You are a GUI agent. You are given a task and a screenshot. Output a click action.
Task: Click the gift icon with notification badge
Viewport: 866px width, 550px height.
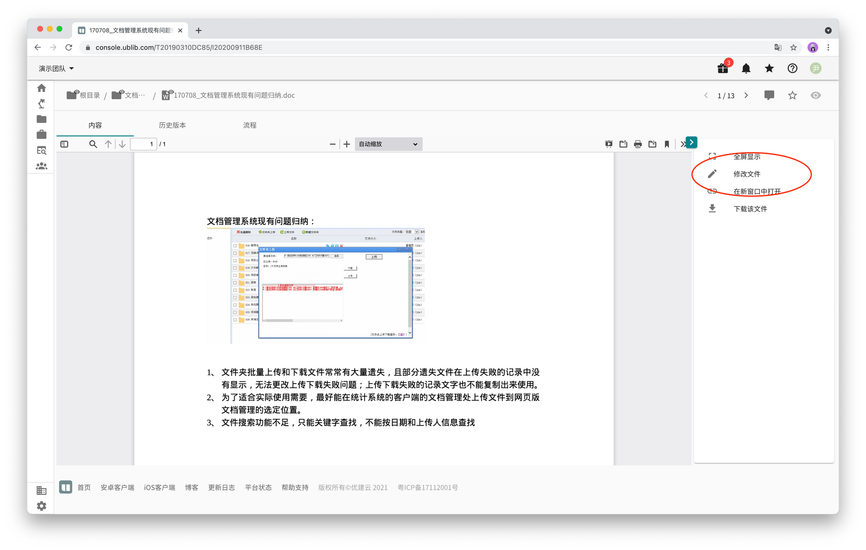click(723, 68)
